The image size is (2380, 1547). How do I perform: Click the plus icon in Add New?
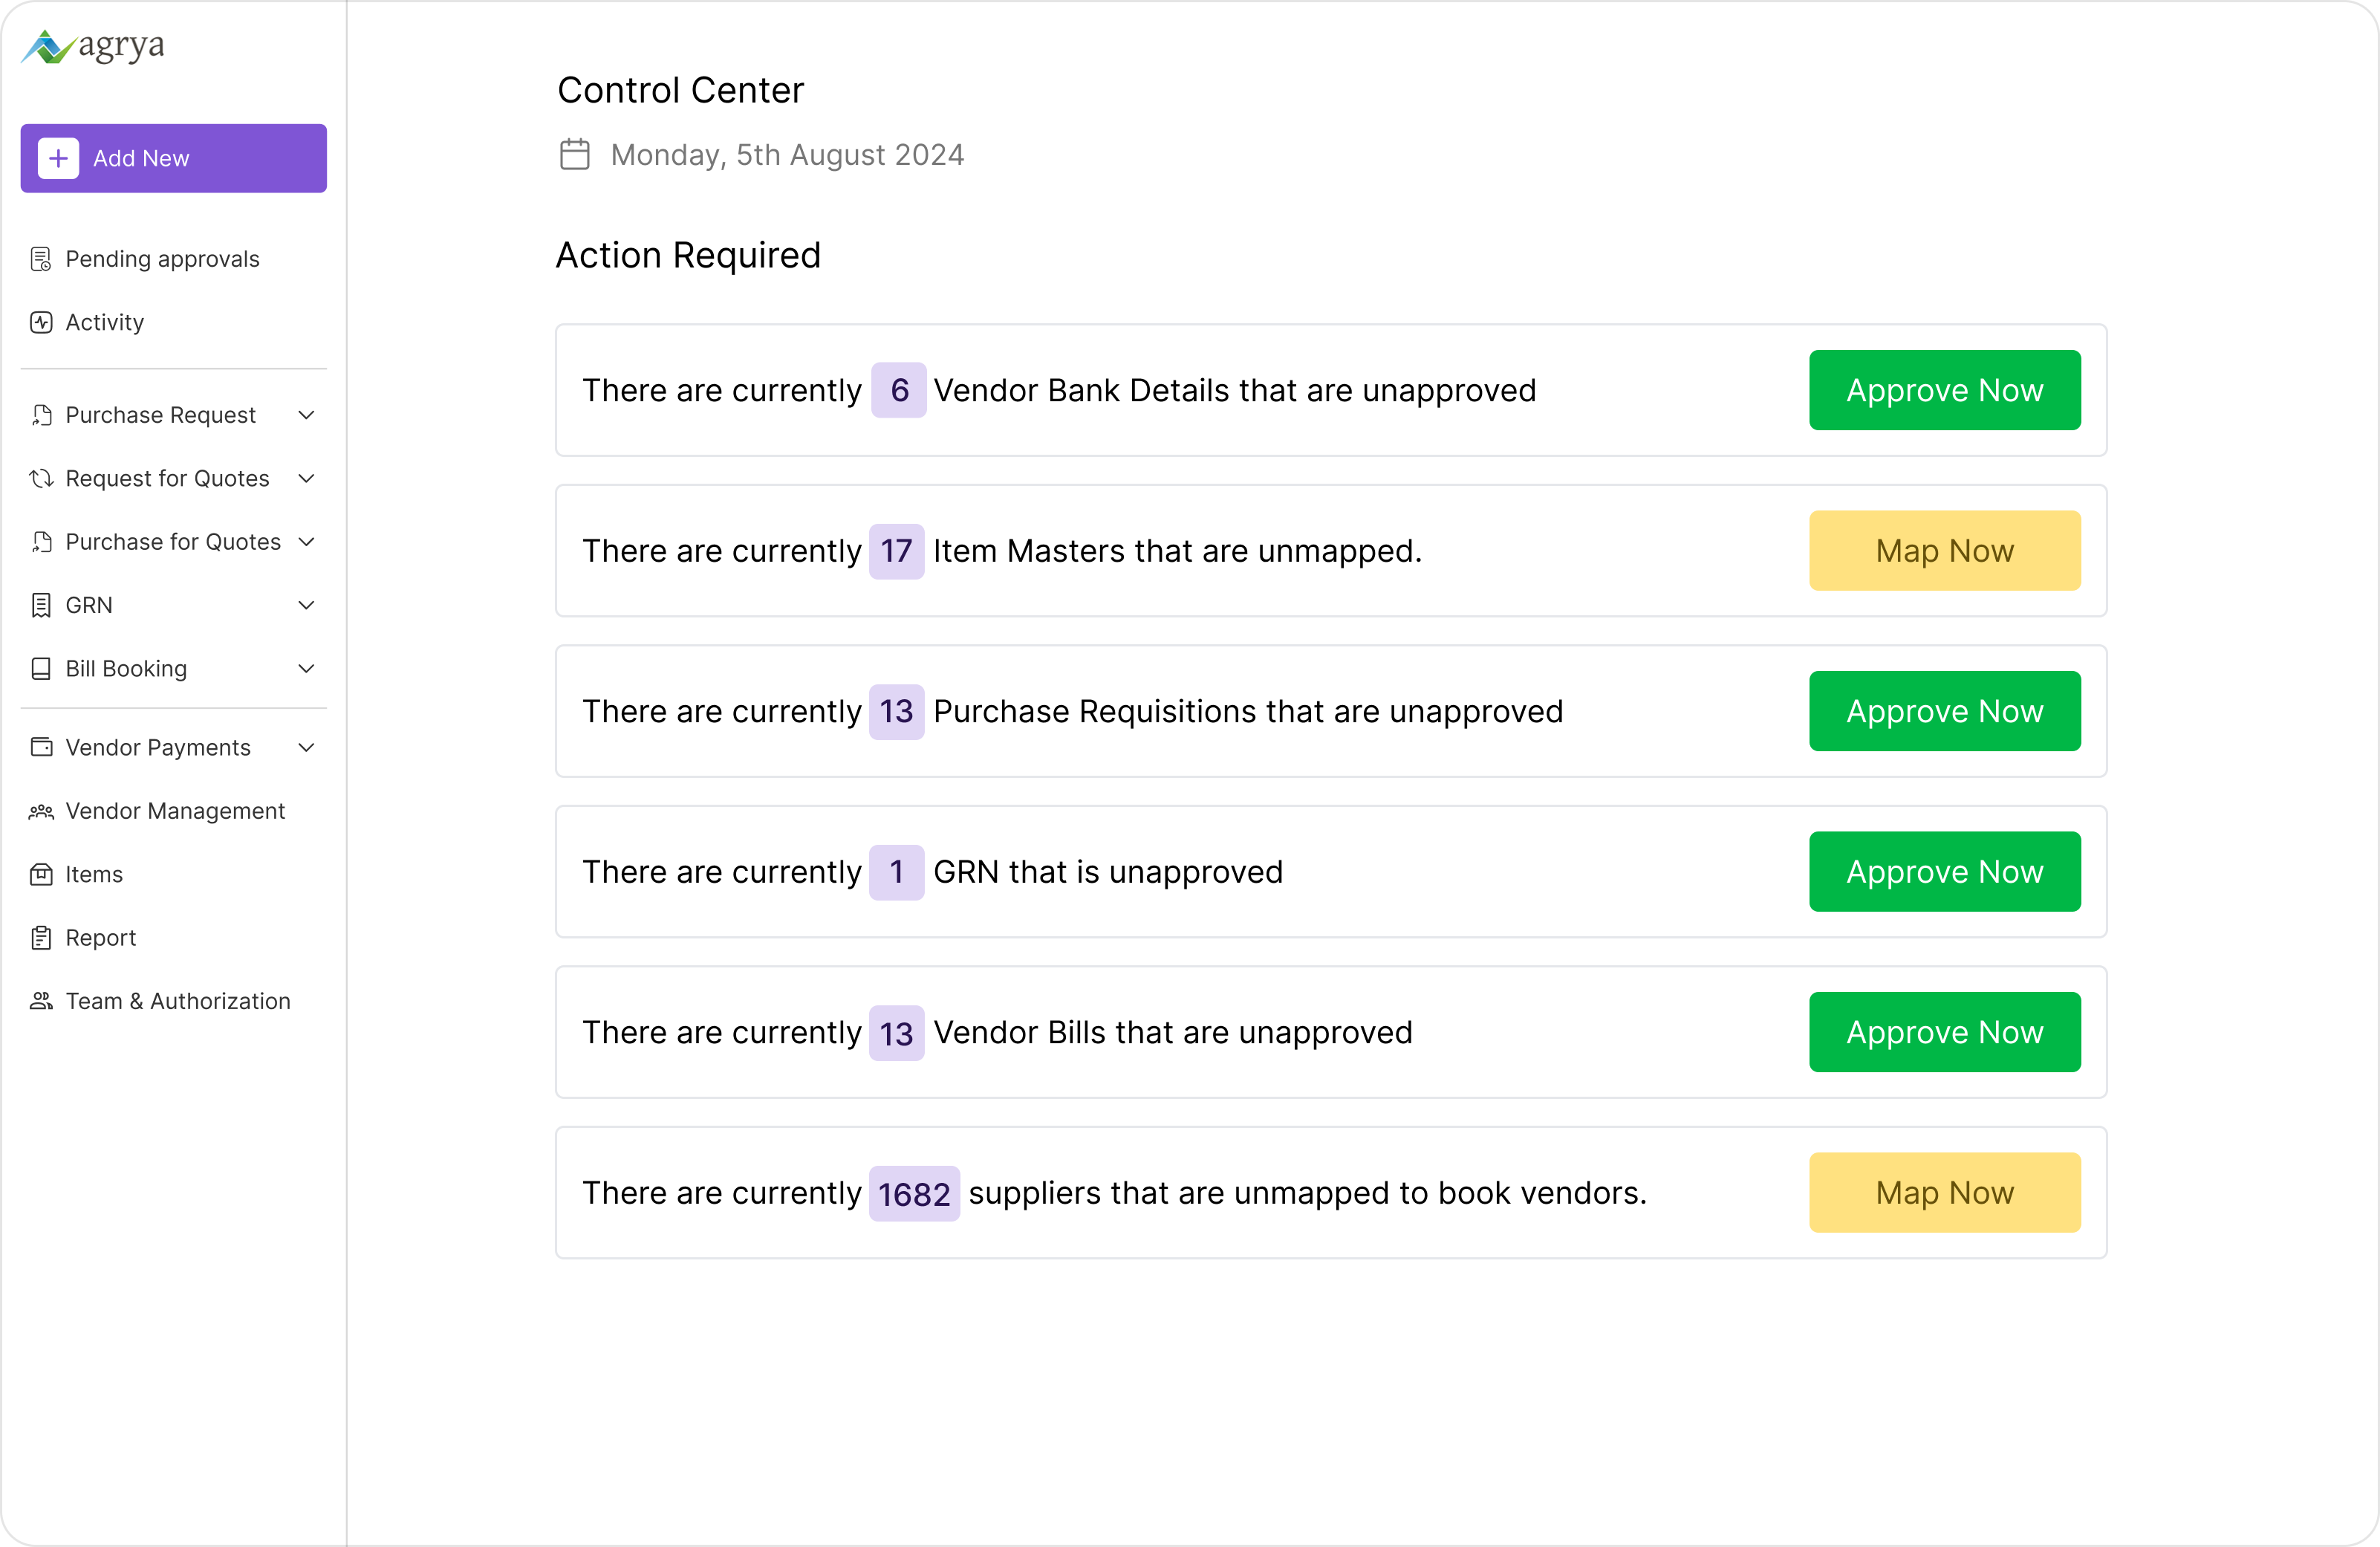click(x=58, y=158)
